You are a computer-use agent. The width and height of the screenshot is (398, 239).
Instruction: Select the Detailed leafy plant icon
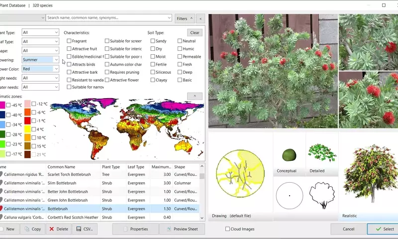click(x=322, y=153)
